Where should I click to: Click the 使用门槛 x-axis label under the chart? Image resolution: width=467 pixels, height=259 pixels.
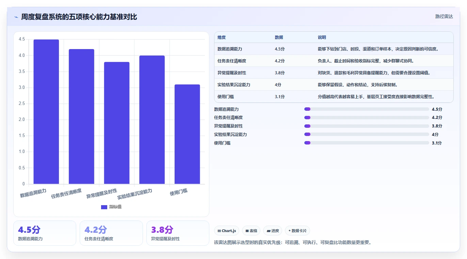[179, 192]
